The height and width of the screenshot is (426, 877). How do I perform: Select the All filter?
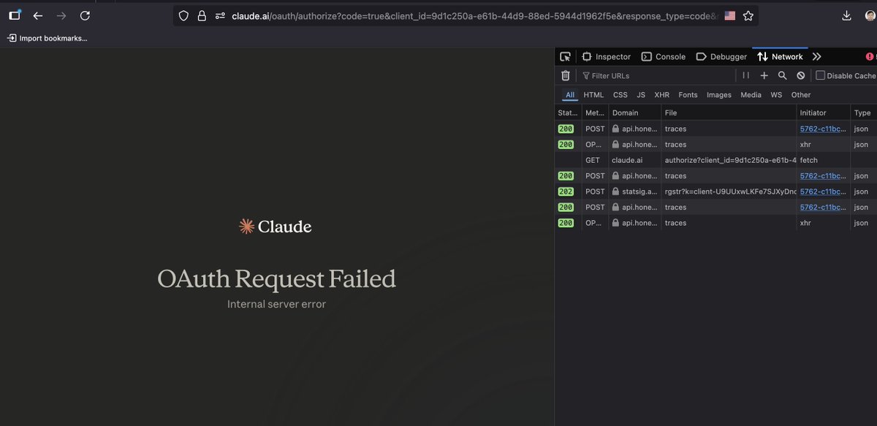[x=569, y=94]
